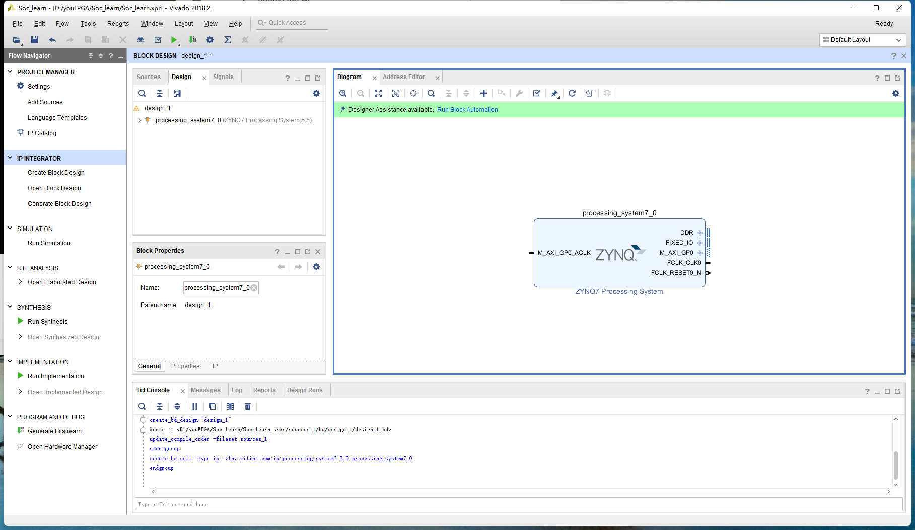
Task: Collapse the create_bd_design entry in the Tcl Console
Action: coord(143,420)
